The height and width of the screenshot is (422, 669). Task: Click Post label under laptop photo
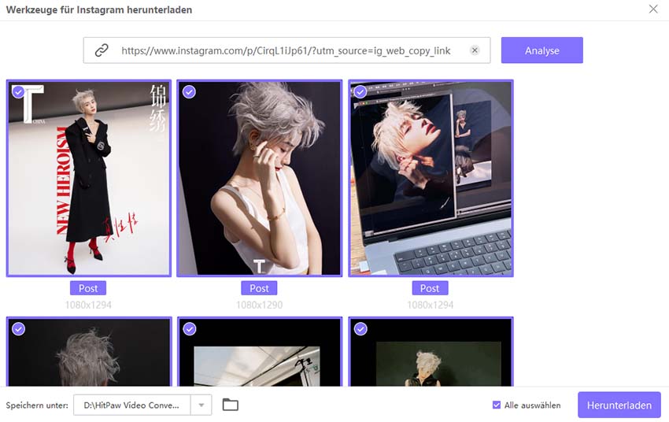(x=430, y=288)
